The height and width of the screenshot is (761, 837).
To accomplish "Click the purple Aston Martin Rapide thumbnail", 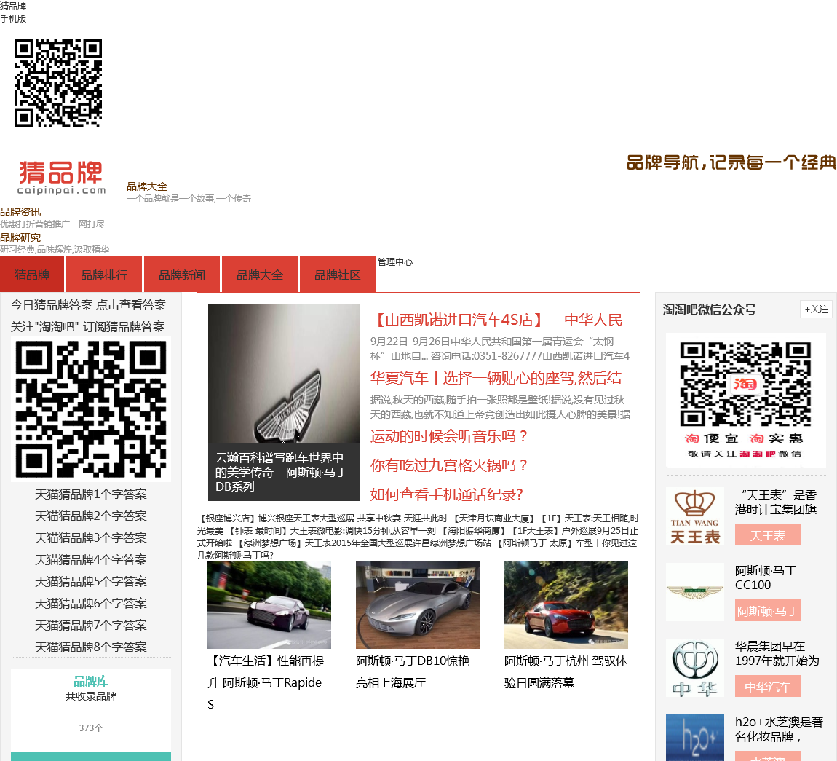I will (x=269, y=605).
